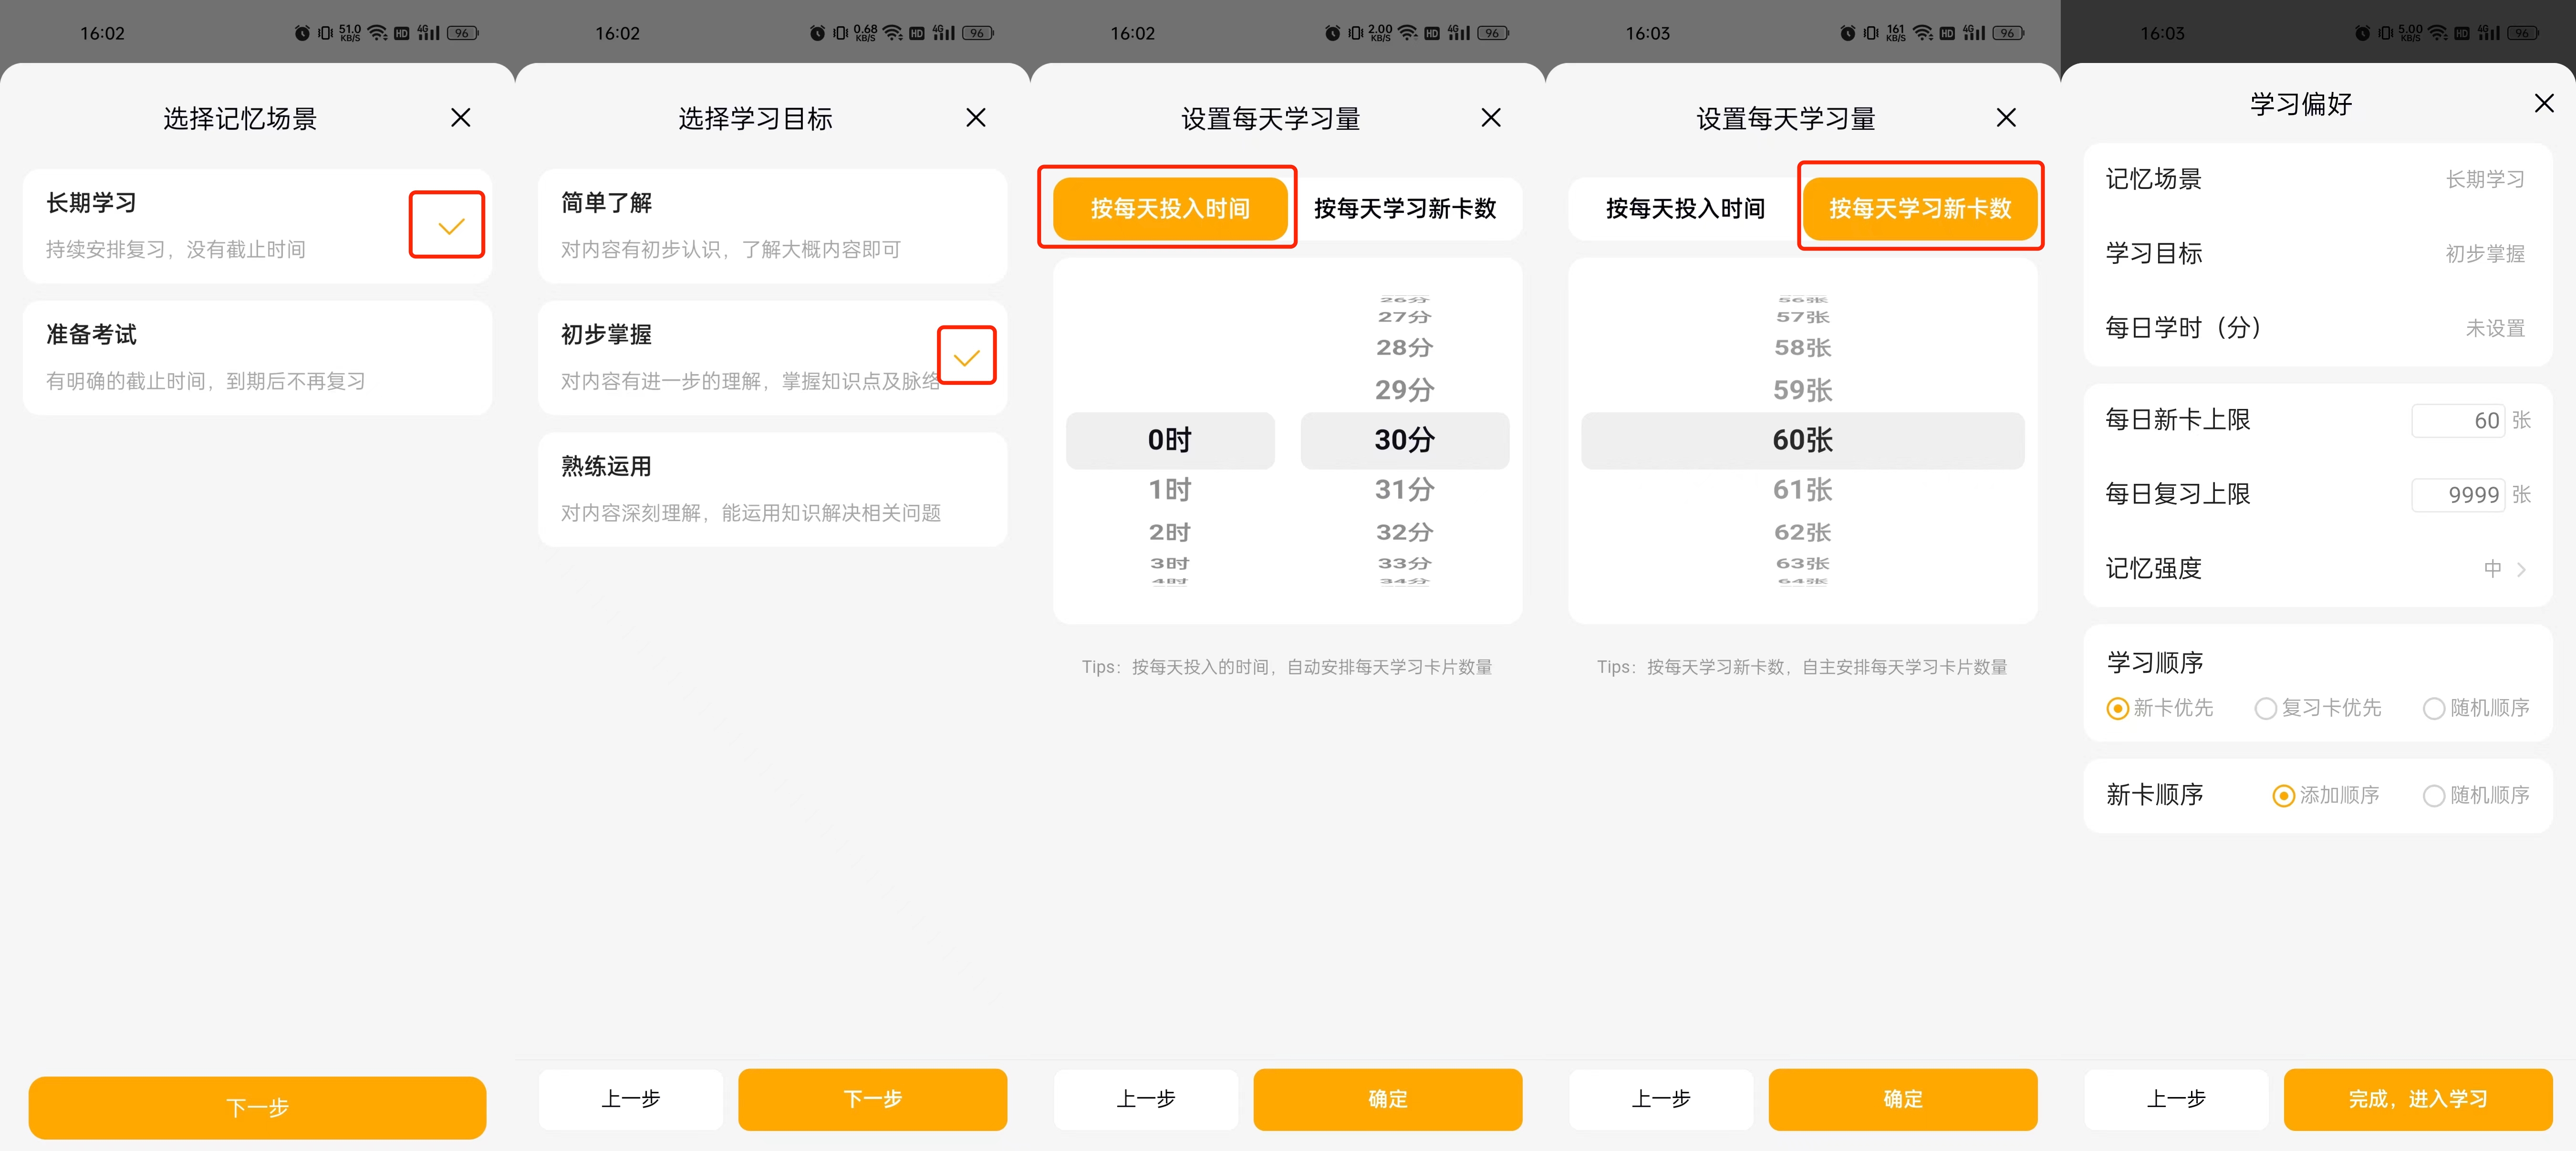The image size is (2576, 1151).
Task: Select 随机顺序 under 新卡顺序
Action: pyautogui.click(x=2476, y=795)
